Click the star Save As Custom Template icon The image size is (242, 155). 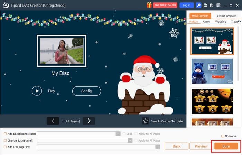146,121
